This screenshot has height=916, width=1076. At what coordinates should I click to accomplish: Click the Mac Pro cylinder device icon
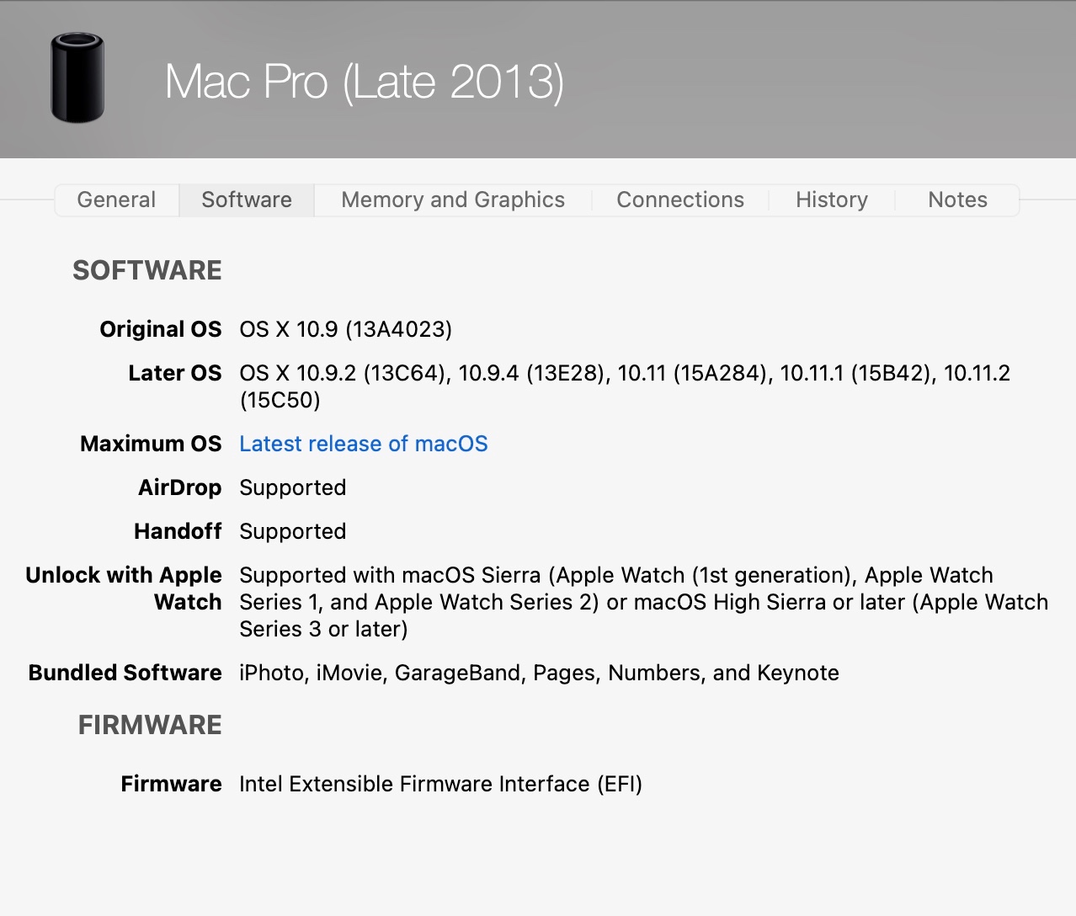(77, 78)
